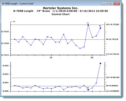
Task: Click the 0.7525 y-axis value
Action: (x=5, y=32)
